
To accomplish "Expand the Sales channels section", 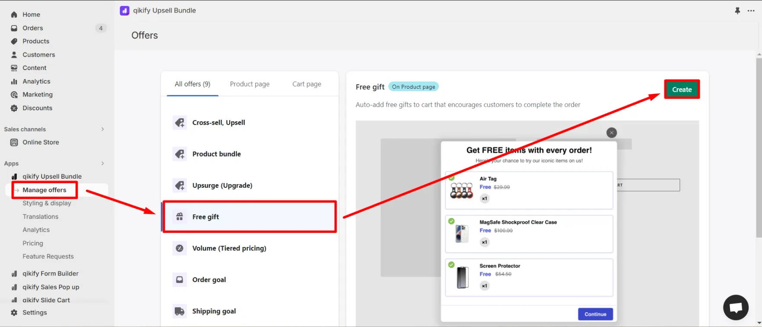I will click(102, 129).
